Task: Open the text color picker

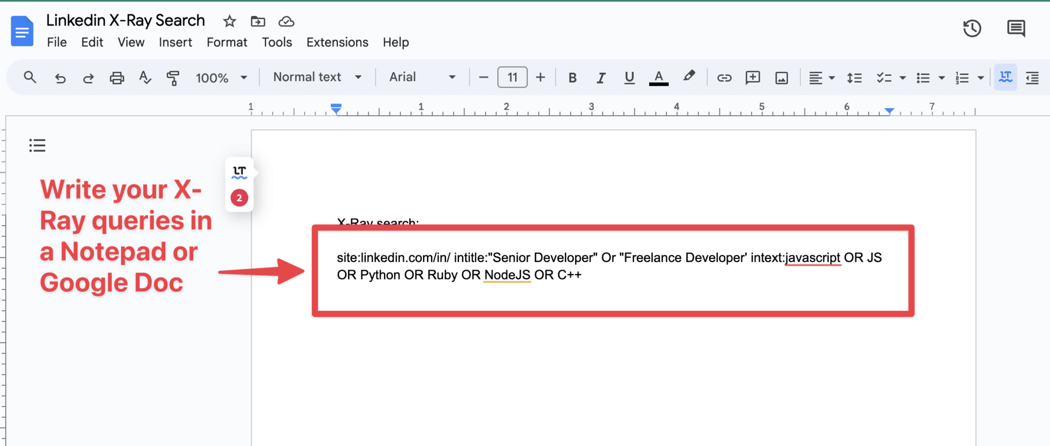Action: [x=658, y=78]
